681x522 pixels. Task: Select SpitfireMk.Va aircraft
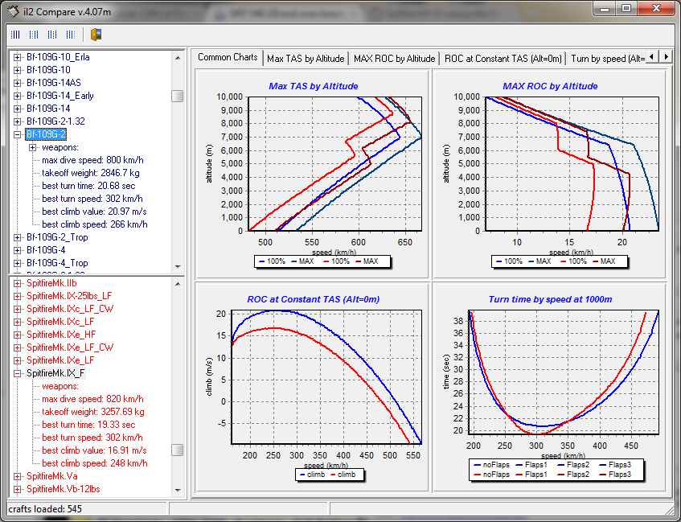click(x=51, y=476)
